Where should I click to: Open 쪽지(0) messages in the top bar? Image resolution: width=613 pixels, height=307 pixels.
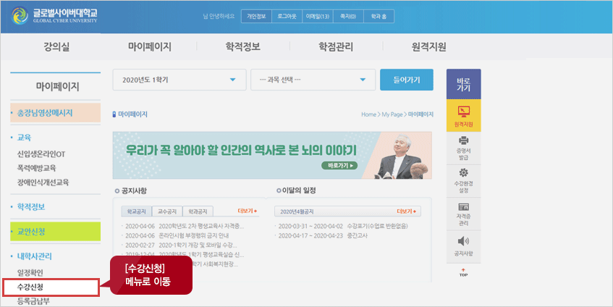click(x=348, y=17)
